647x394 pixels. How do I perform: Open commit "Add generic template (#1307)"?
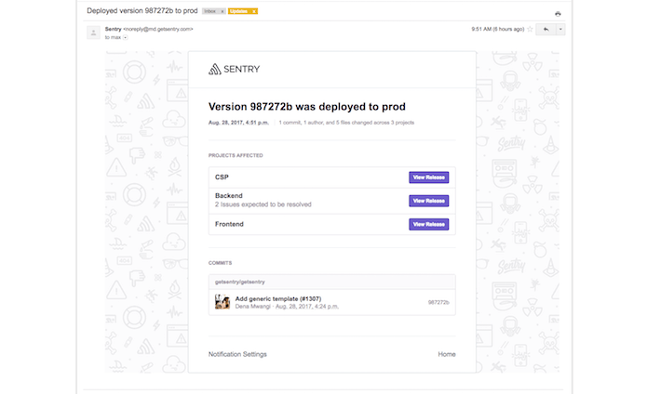point(278,299)
